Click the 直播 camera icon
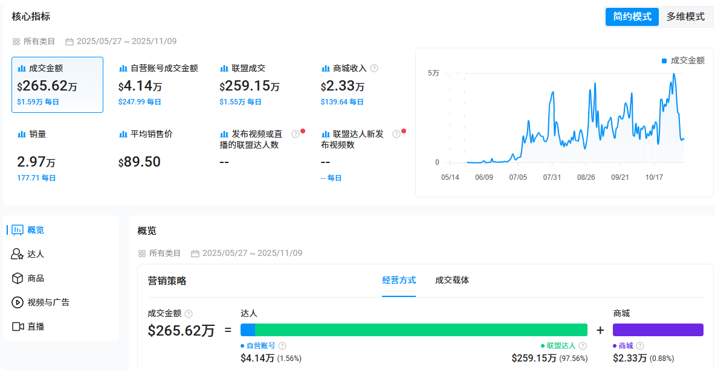This screenshot has height=370, width=715. point(18,327)
